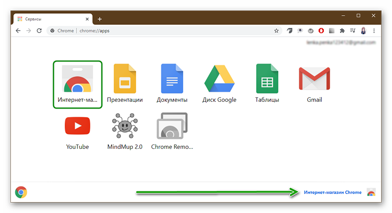Click the eye-bubble extension icon
This screenshot has width=392, height=213.
point(300,31)
